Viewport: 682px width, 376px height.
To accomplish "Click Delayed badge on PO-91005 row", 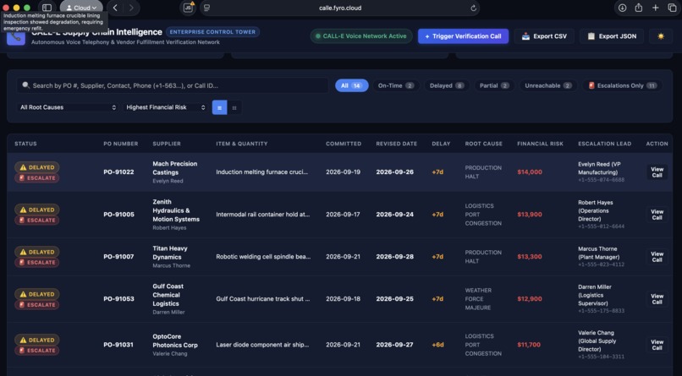I will point(37,210).
